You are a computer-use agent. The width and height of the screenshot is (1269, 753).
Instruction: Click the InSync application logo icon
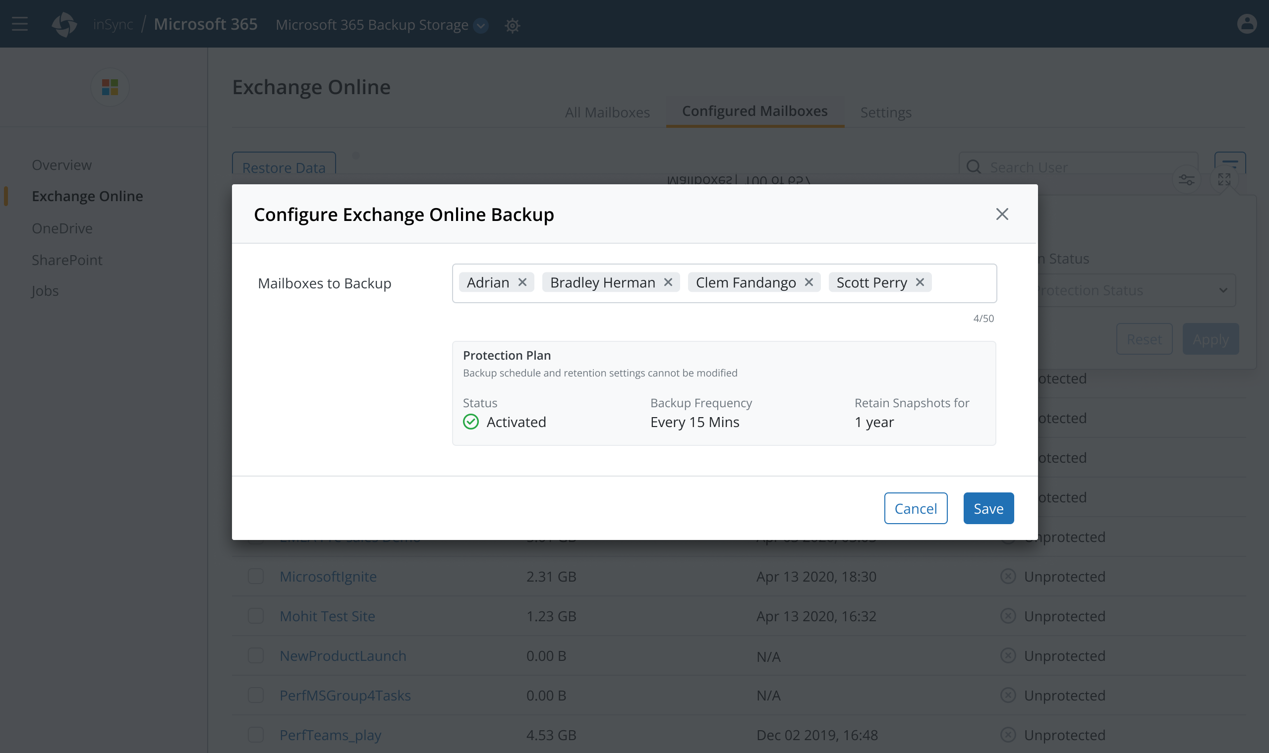click(64, 24)
